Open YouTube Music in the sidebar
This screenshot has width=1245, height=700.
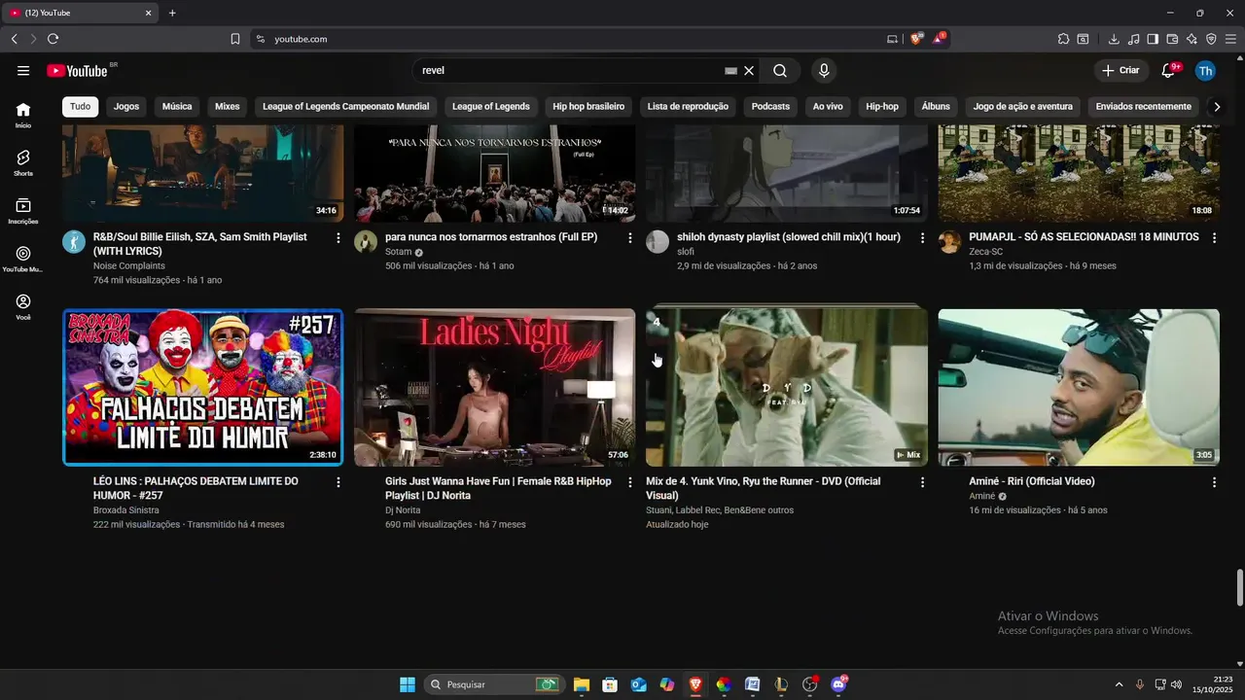pyautogui.click(x=23, y=259)
